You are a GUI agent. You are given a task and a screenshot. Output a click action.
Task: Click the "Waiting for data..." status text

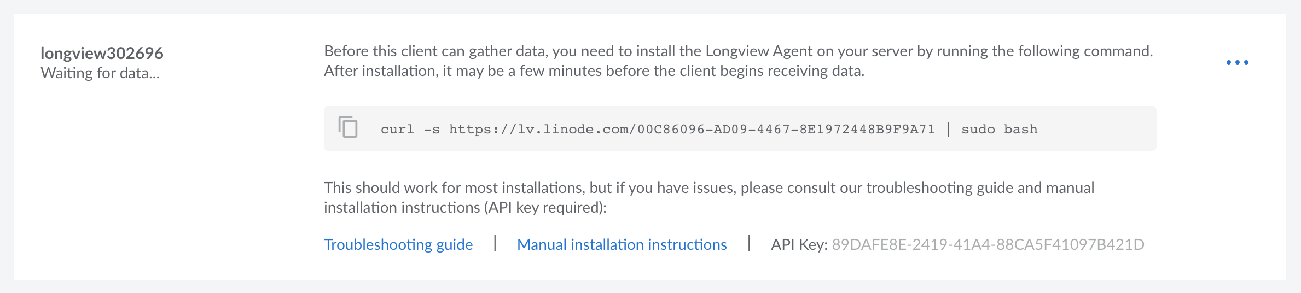(x=100, y=73)
